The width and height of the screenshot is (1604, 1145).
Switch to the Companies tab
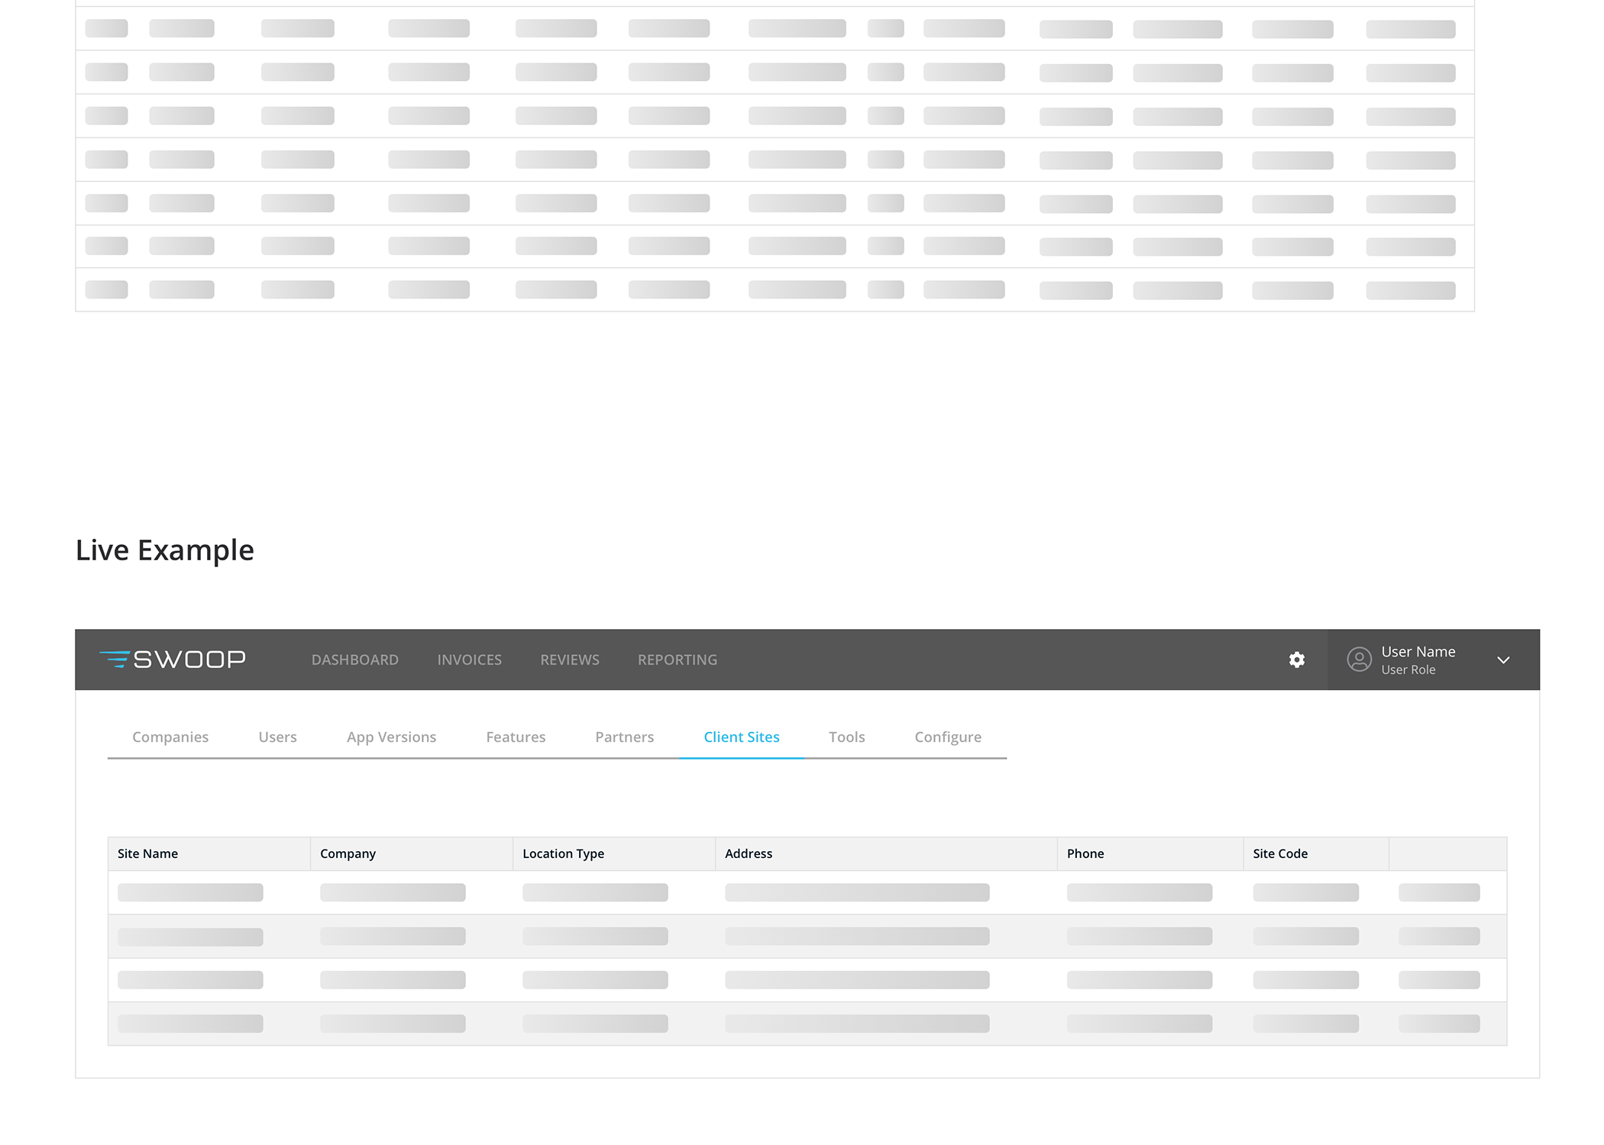coord(170,737)
